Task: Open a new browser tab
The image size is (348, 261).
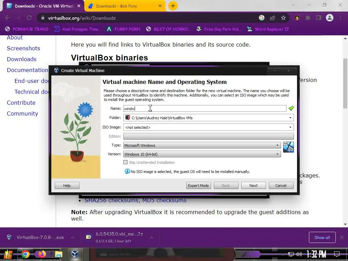Action: (173, 6)
